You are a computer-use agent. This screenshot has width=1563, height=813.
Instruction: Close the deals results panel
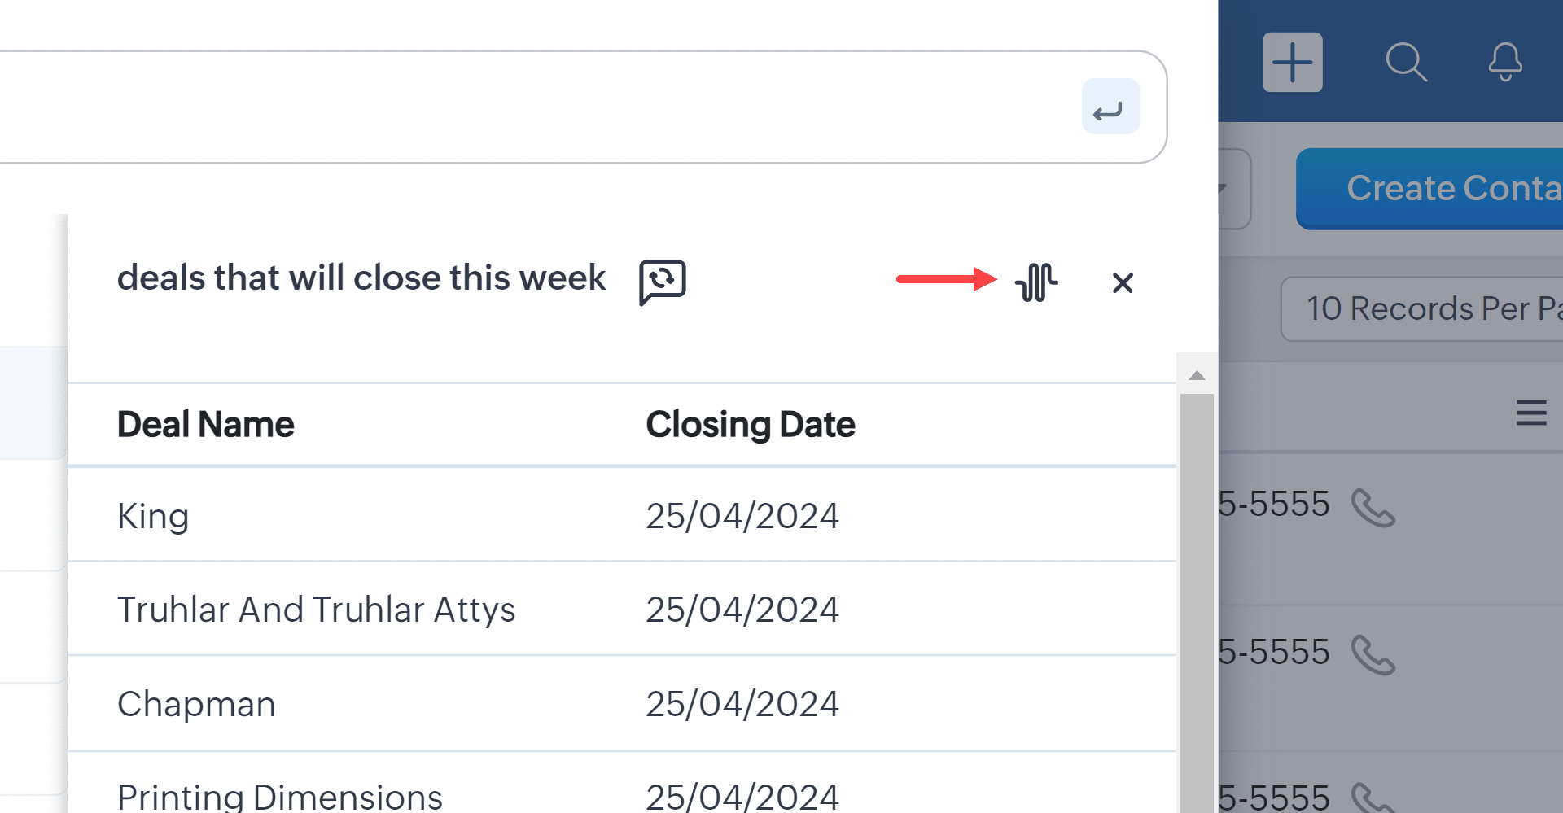[1123, 283]
